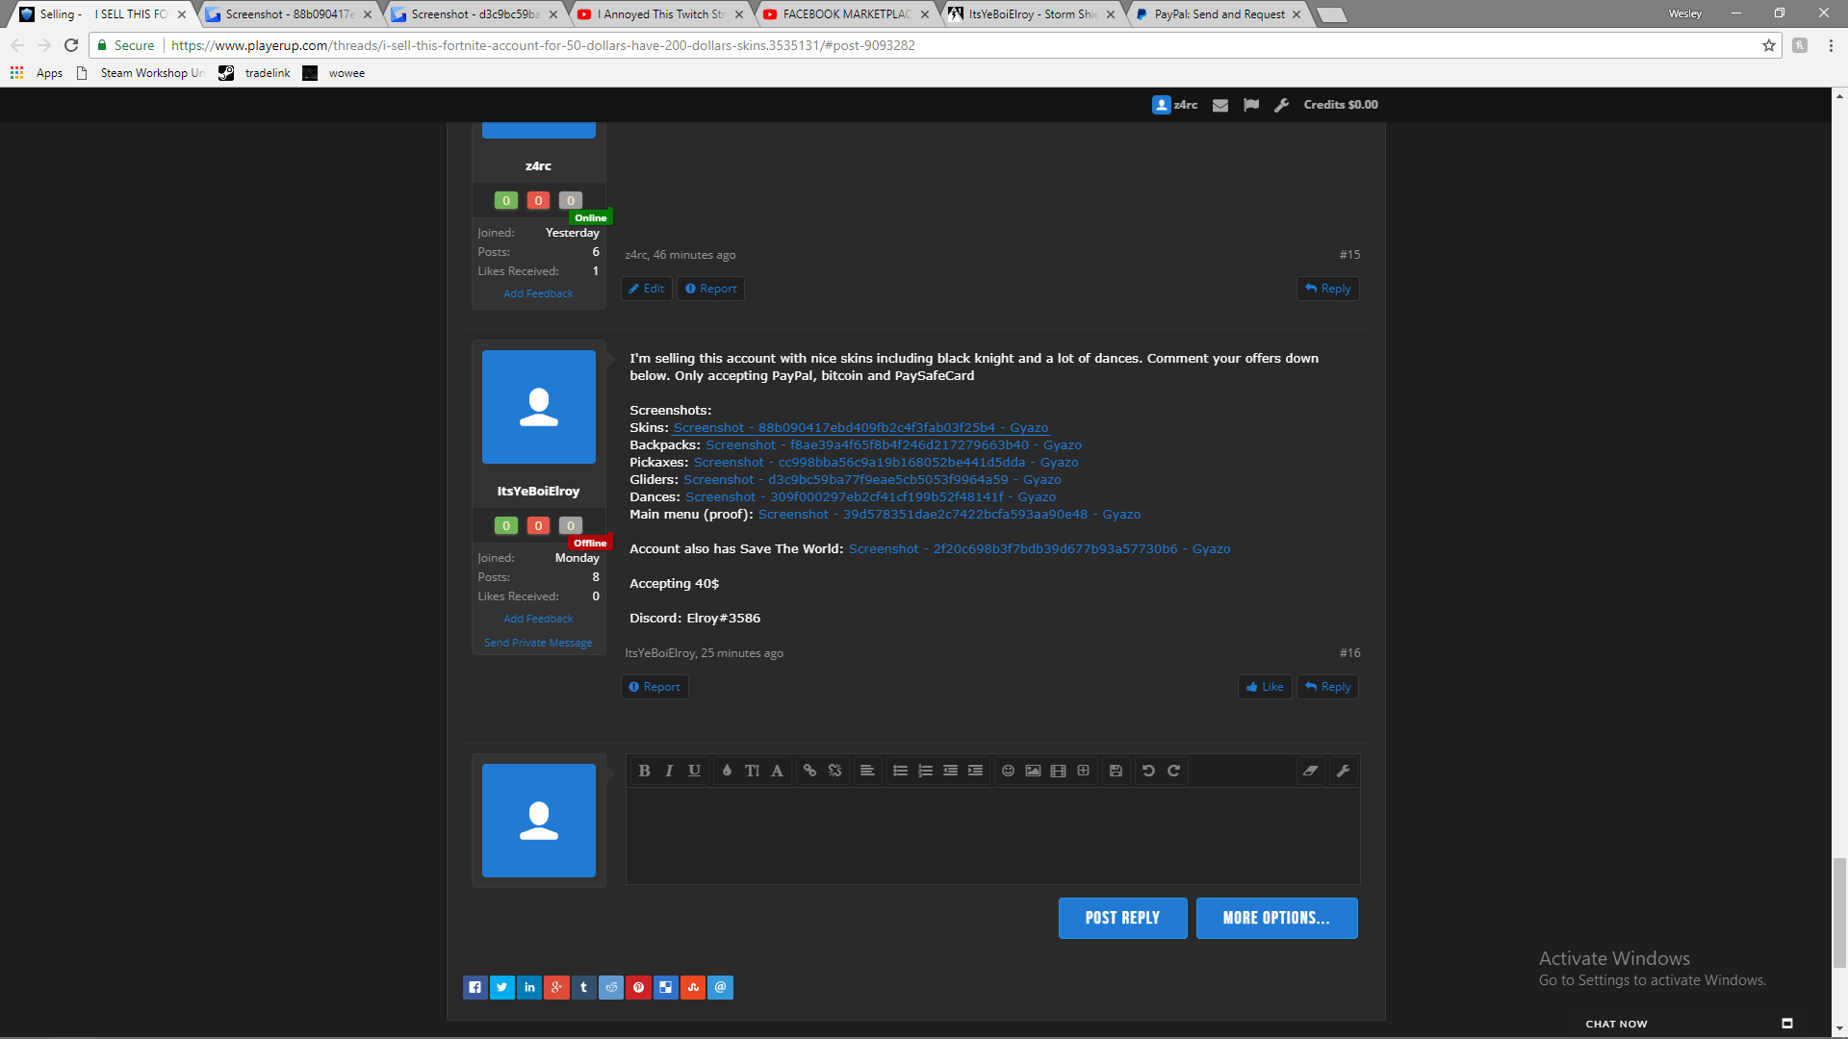Image resolution: width=1848 pixels, height=1039 pixels.
Task: Click the insert image icon
Action: coord(1033,771)
